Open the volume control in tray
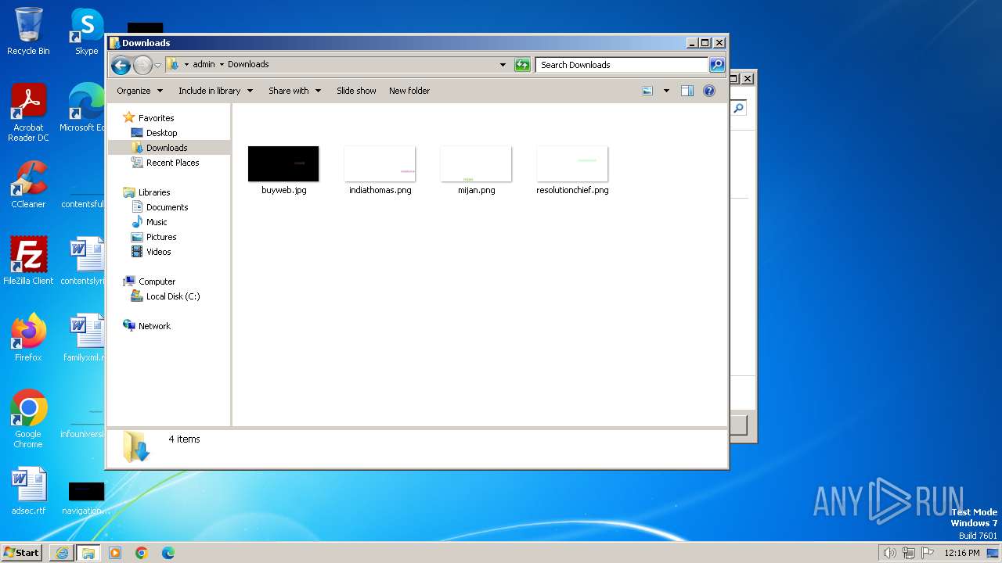This screenshot has height=563, width=1002. (x=889, y=553)
